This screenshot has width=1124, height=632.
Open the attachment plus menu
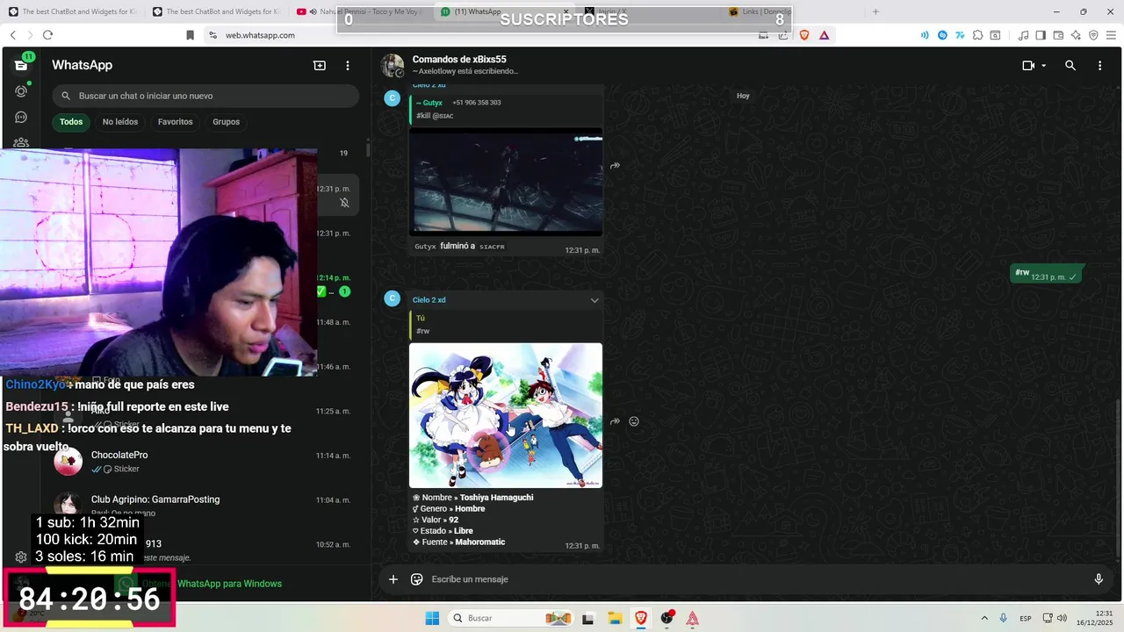pyautogui.click(x=393, y=579)
